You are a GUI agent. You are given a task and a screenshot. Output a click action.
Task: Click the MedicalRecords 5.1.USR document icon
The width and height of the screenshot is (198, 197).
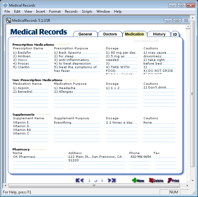(8, 20)
